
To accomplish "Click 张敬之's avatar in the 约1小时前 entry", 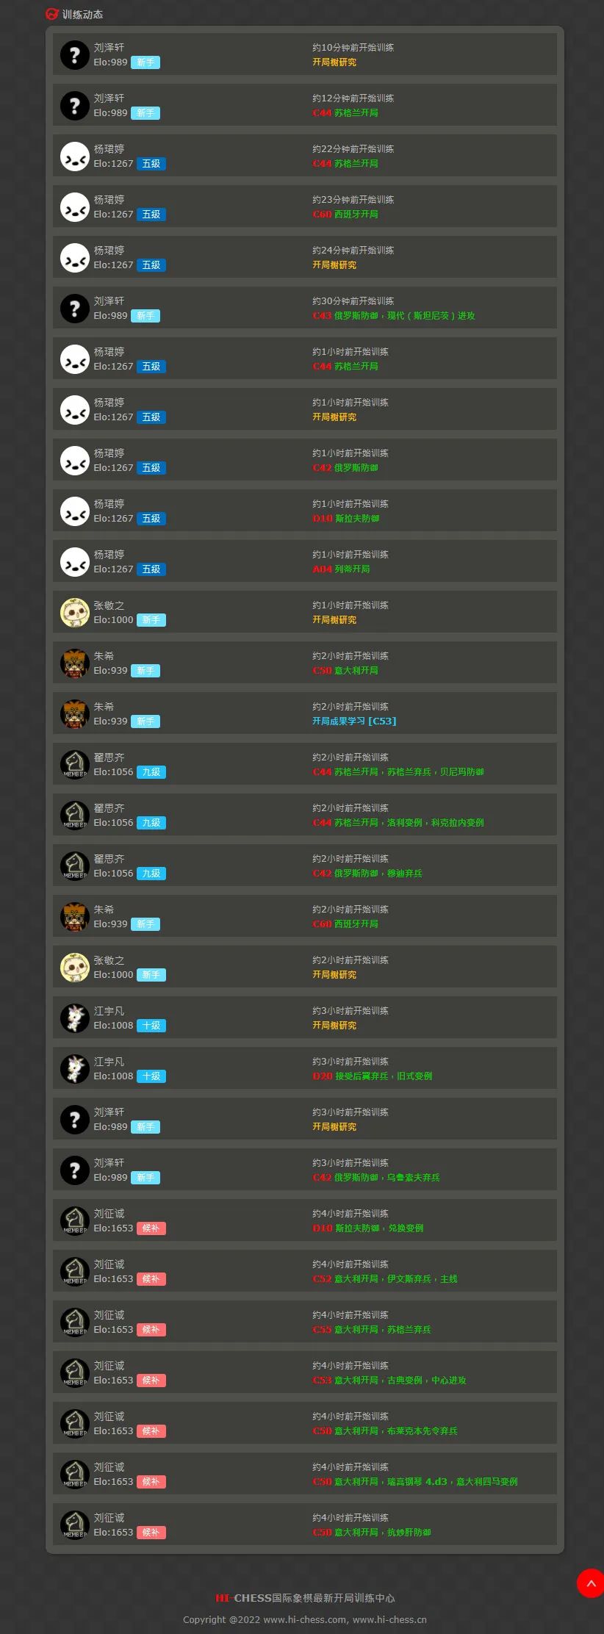I will coord(74,613).
